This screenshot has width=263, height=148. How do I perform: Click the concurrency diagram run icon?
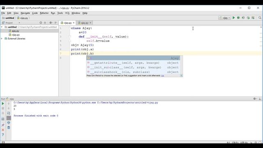[253, 18]
